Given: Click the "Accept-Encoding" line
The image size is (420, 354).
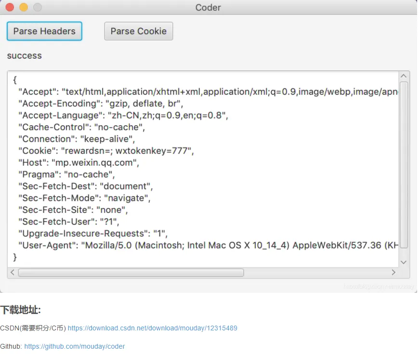Looking at the screenshot, I should click(101, 104).
